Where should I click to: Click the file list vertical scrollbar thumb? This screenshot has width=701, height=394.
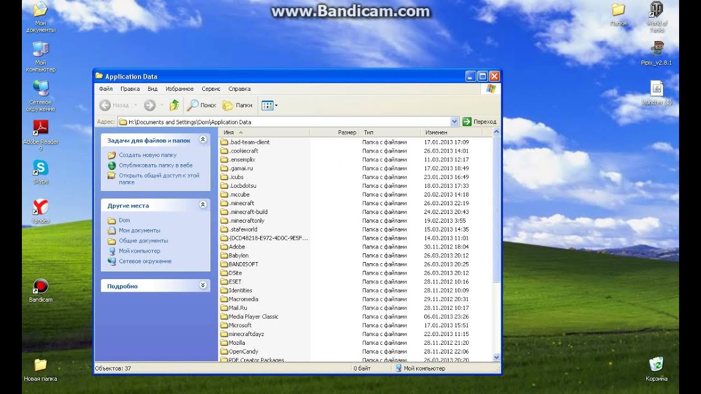(x=496, y=209)
